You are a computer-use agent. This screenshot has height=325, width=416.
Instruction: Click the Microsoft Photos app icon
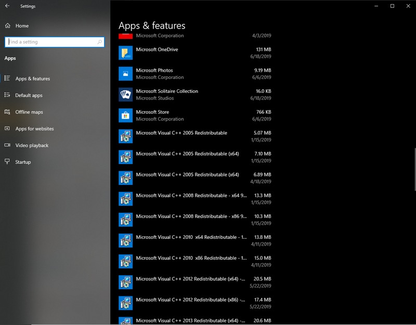[125, 74]
